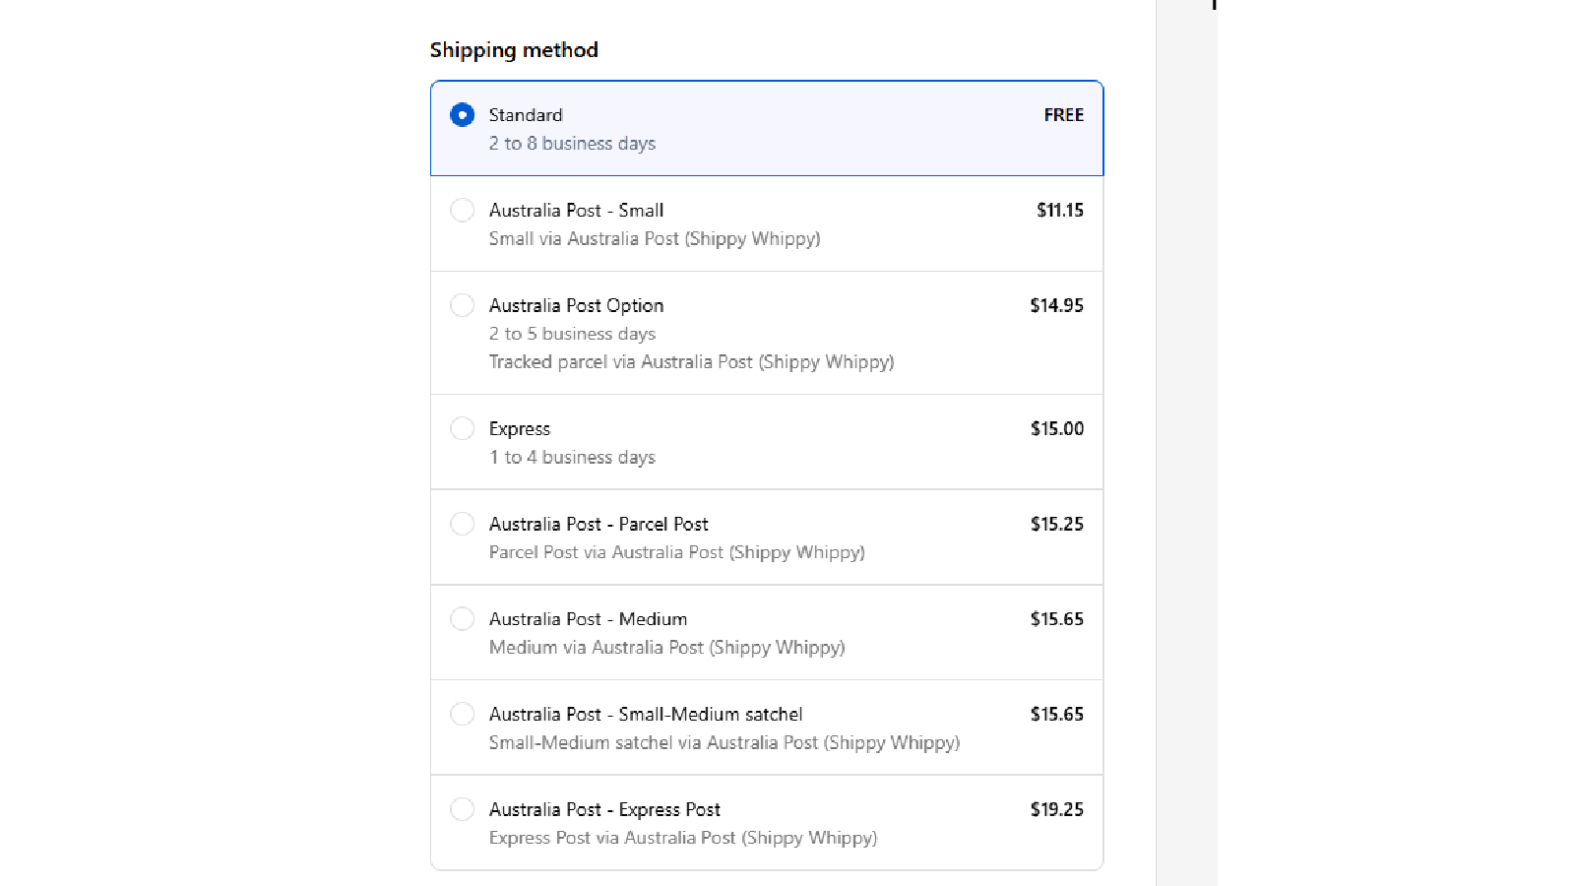
Task: Choose Australia Post - Express Post radio
Action: click(462, 809)
